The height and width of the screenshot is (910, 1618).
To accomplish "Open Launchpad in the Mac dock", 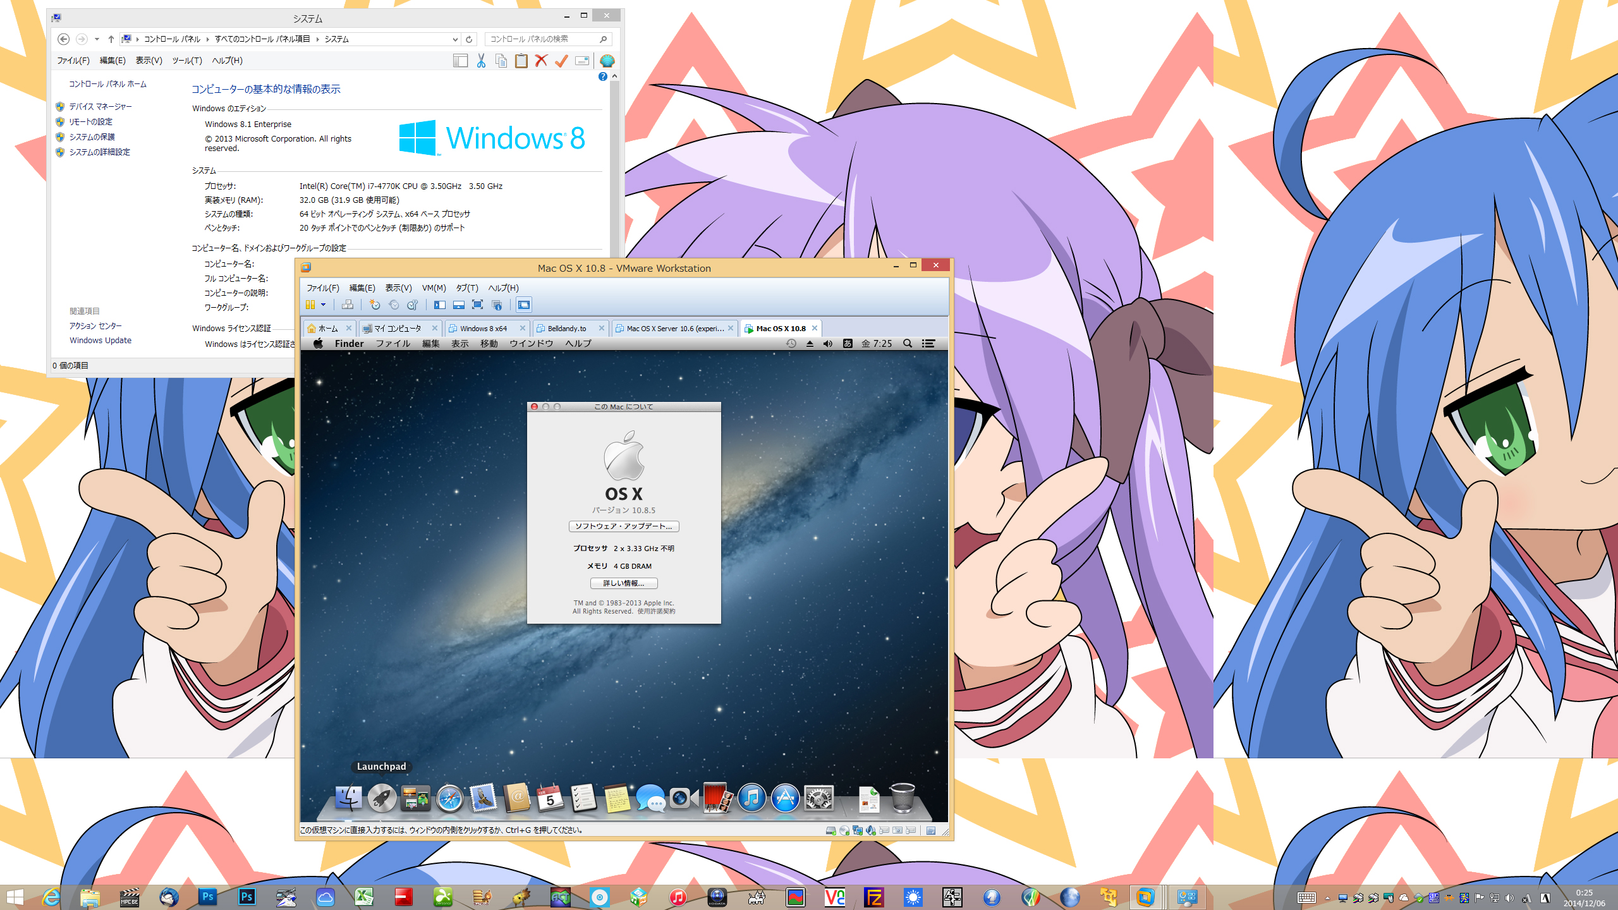I will tap(382, 798).
